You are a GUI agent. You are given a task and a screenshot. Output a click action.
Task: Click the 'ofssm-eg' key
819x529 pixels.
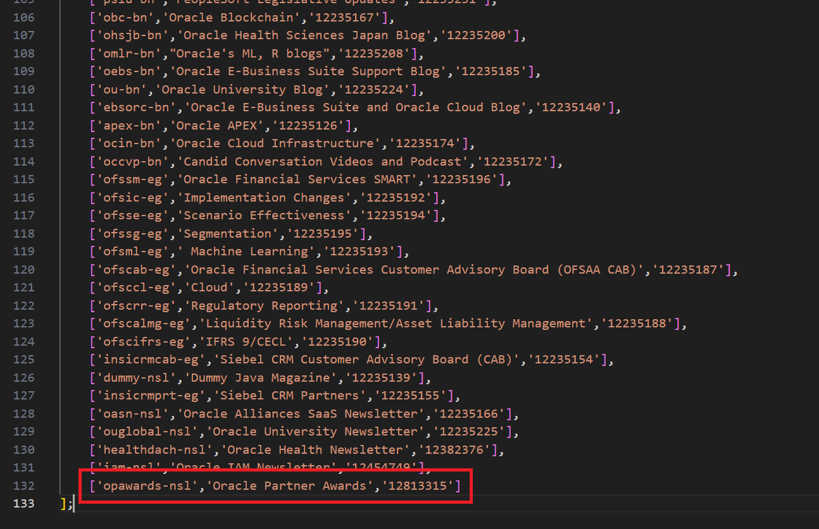click(132, 179)
